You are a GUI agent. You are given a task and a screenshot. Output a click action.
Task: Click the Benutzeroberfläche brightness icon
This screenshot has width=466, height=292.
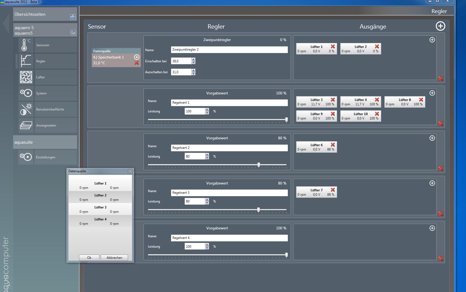26,109
